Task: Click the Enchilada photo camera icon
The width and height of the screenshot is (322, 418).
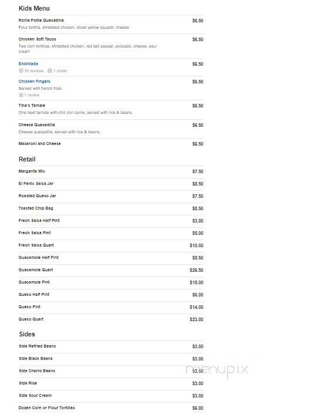Action: (x=49, y=70)
